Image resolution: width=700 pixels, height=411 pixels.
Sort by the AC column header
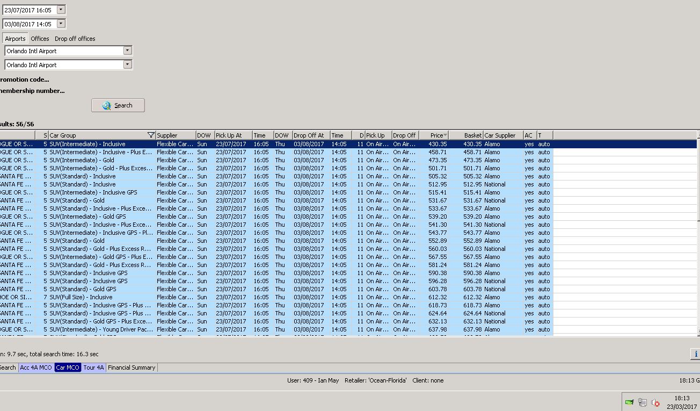click(x=530, y=135)
